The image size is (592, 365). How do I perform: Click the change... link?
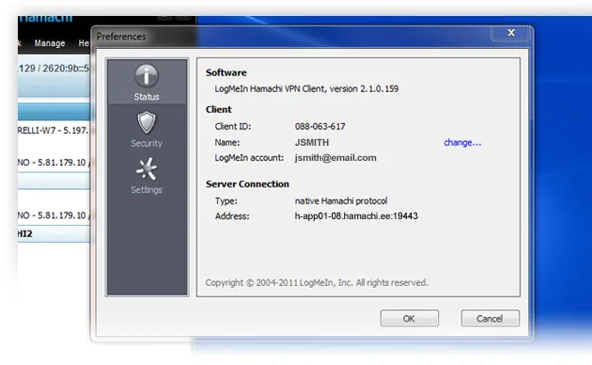pos(462,142)
